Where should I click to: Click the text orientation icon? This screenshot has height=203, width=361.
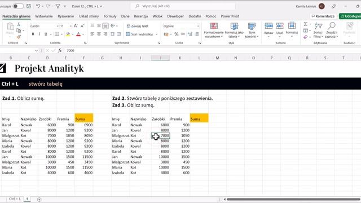point(113,26)
